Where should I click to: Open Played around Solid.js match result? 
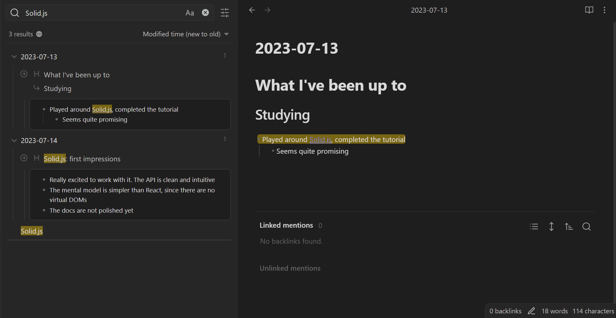click(114, 110)
